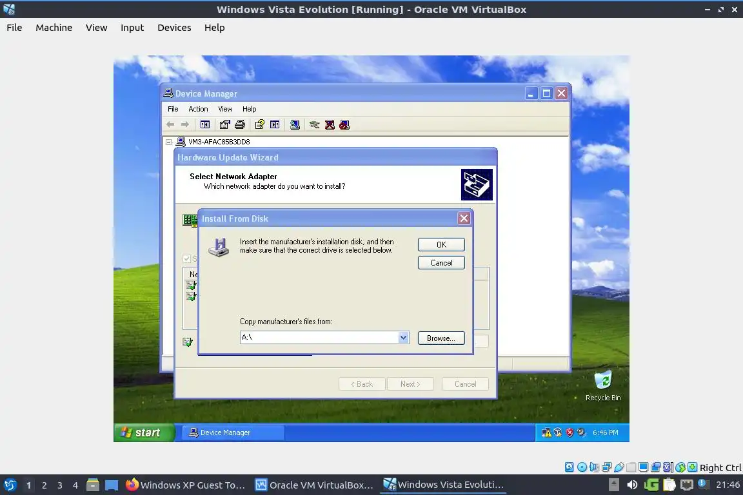Click the Browse... button
The image size is (743, 495).
click(x=441, y=338)
